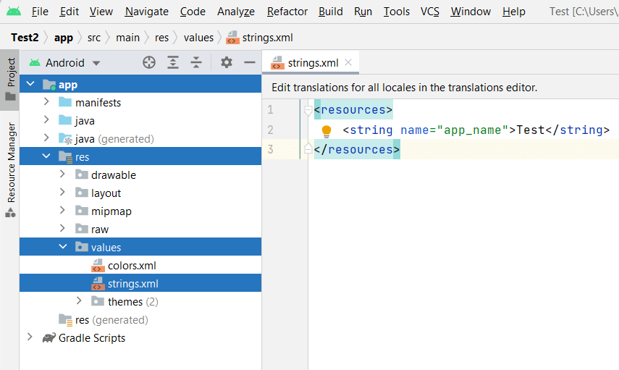Screen dimensions: 619x370
Task: Click the Collapse All icon in project toolbar
Action: pos(196,62)
